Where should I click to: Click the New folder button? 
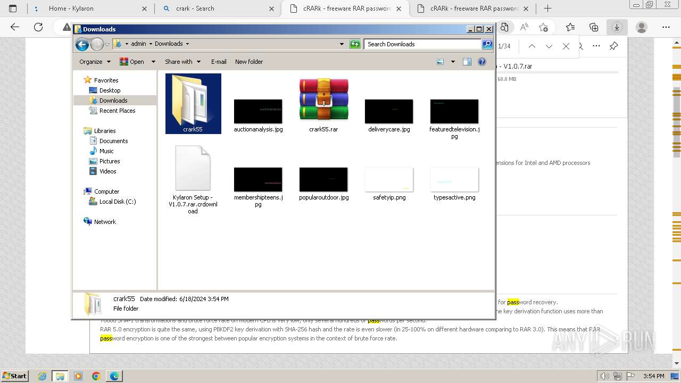pos(249,62)
